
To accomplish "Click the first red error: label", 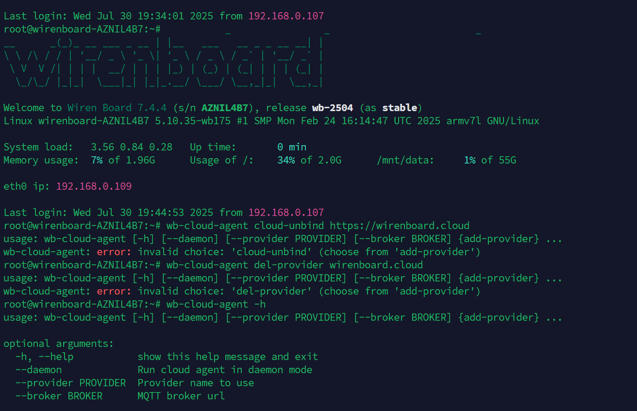I will click(114, 252).
